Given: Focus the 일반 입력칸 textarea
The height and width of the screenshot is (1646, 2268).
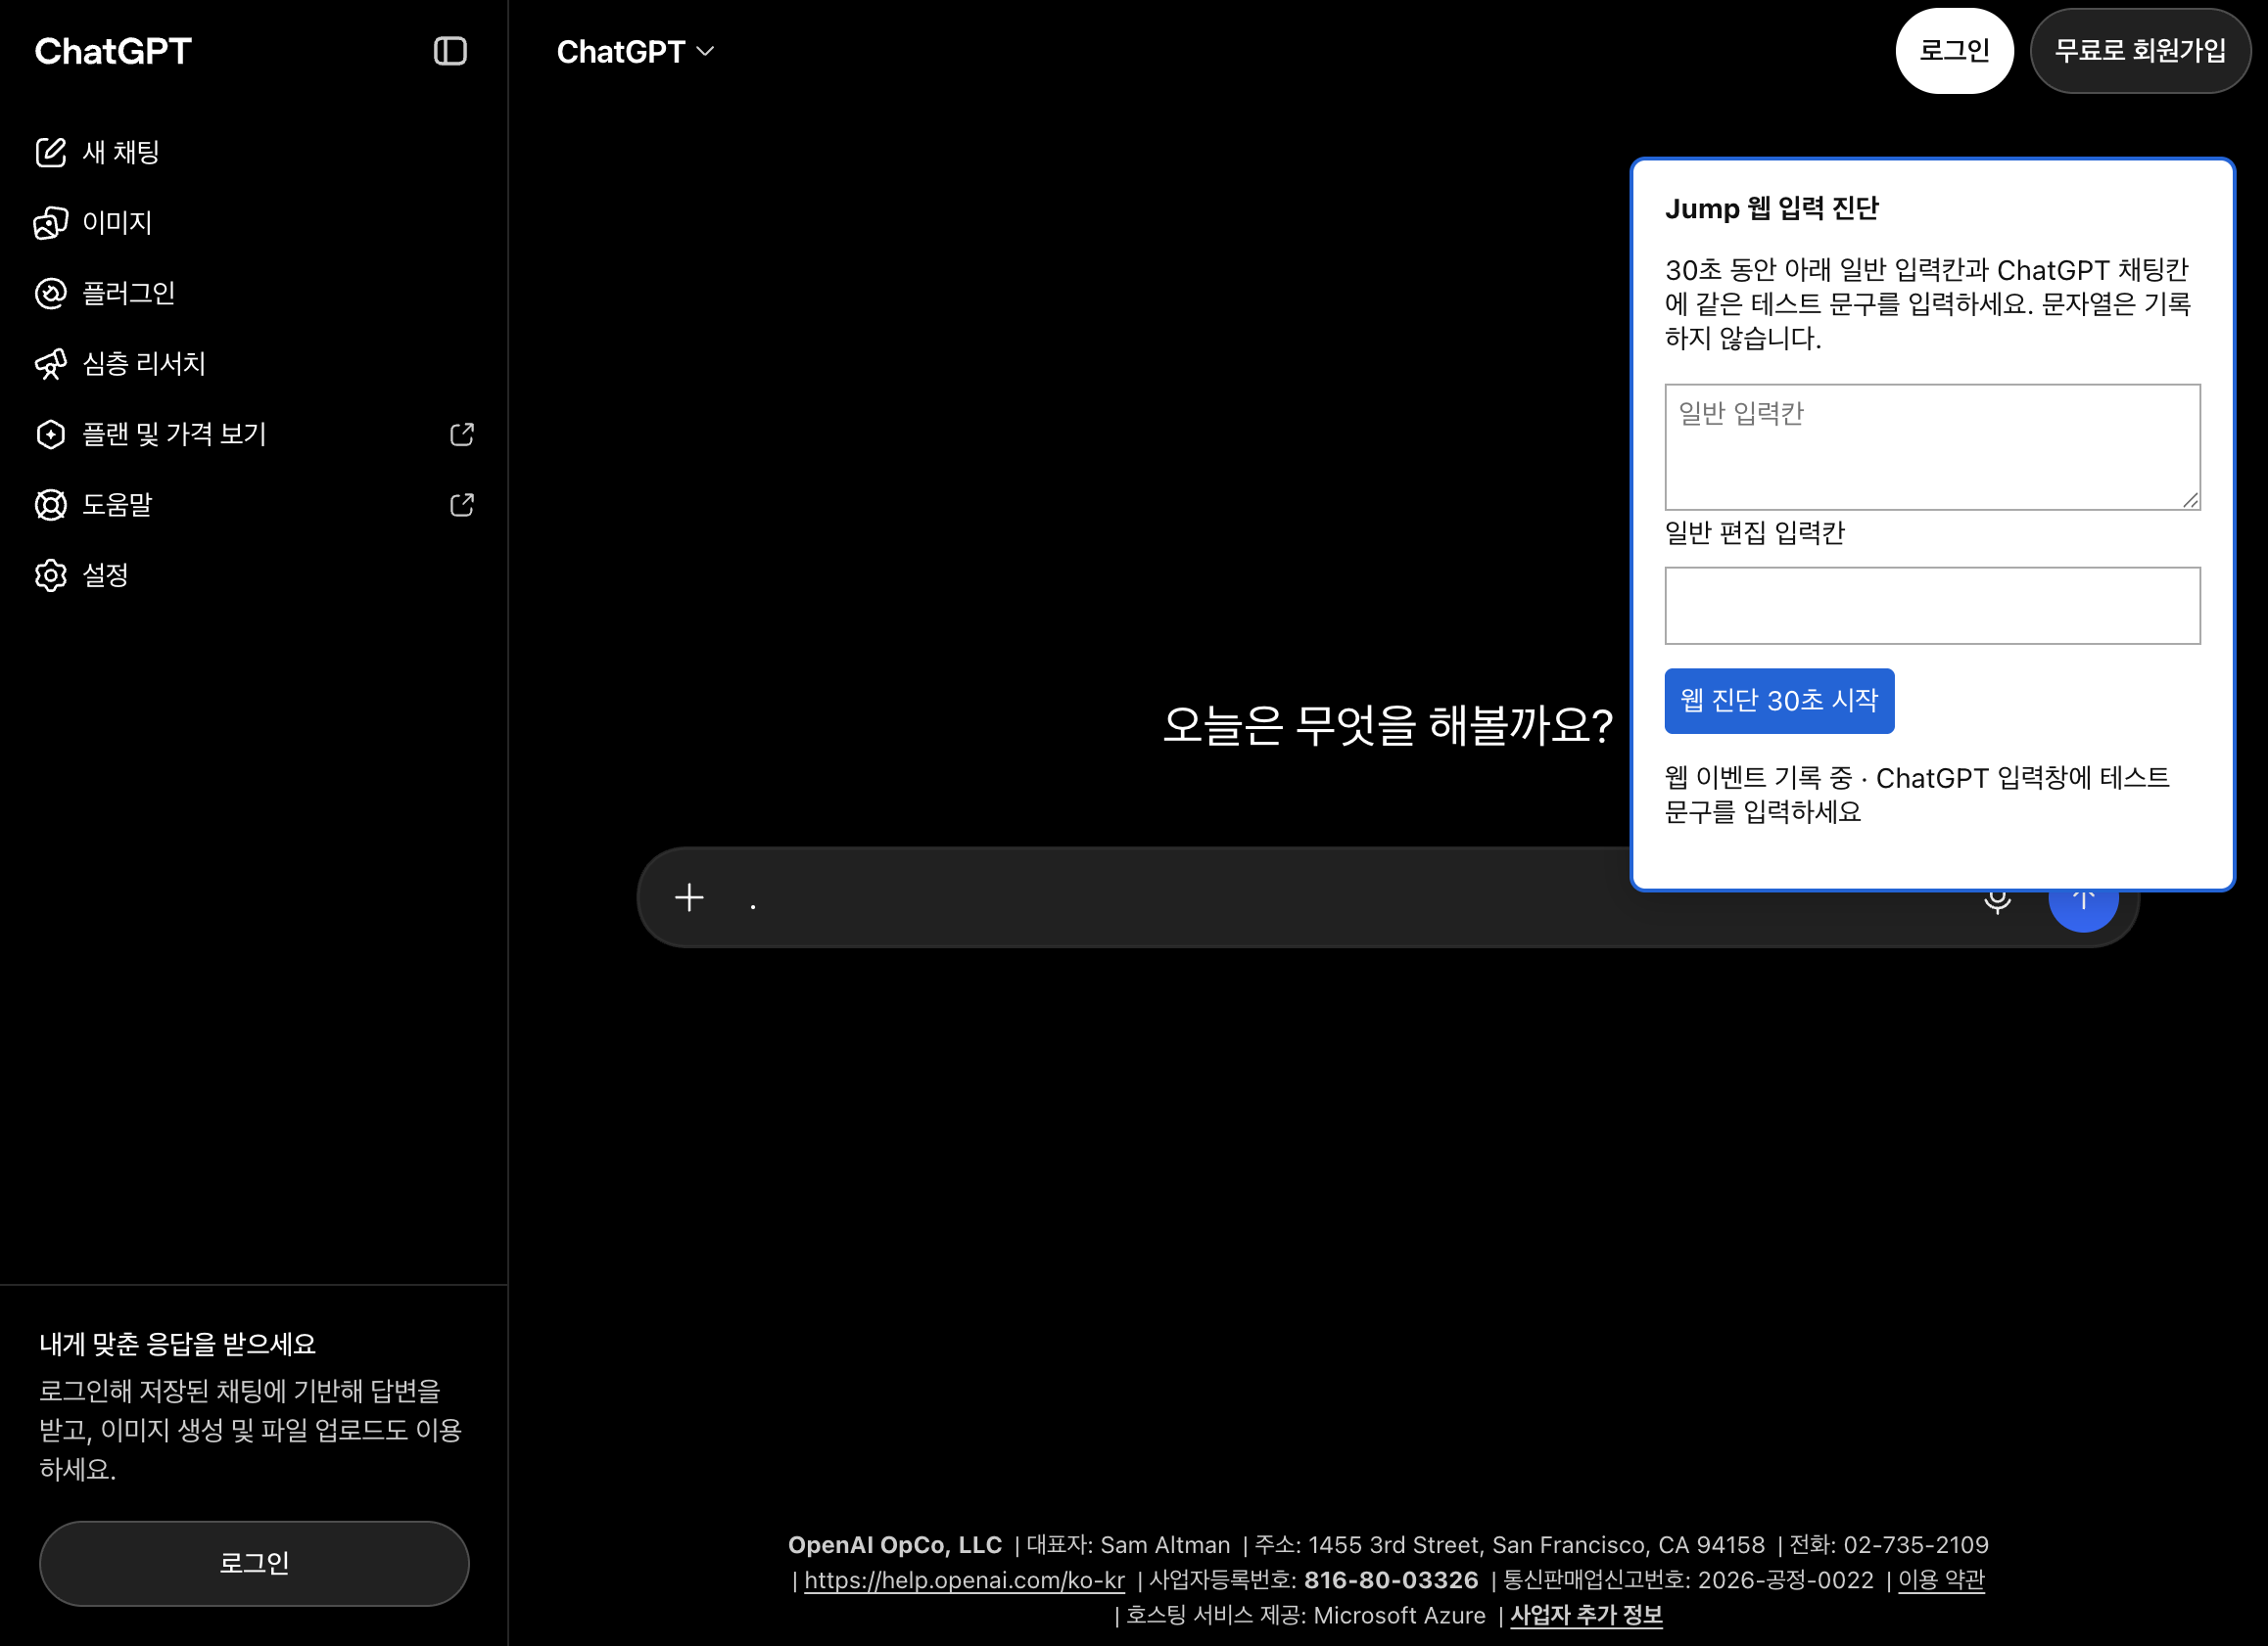Looking at the screenshot, I should [x=1932, y=446].
